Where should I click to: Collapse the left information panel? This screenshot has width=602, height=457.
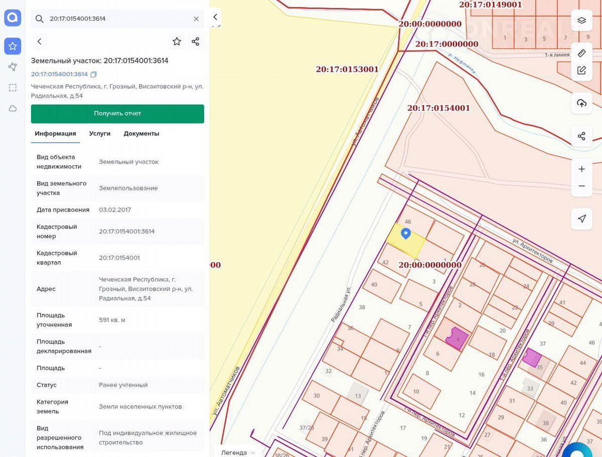pos(215,17)
